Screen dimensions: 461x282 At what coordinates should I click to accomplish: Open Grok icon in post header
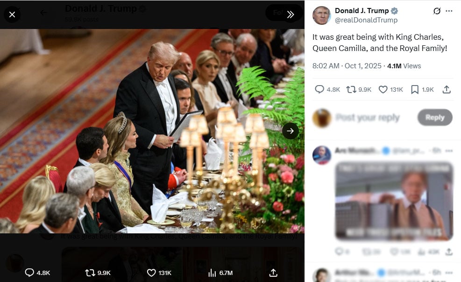(x=437, y=11)
